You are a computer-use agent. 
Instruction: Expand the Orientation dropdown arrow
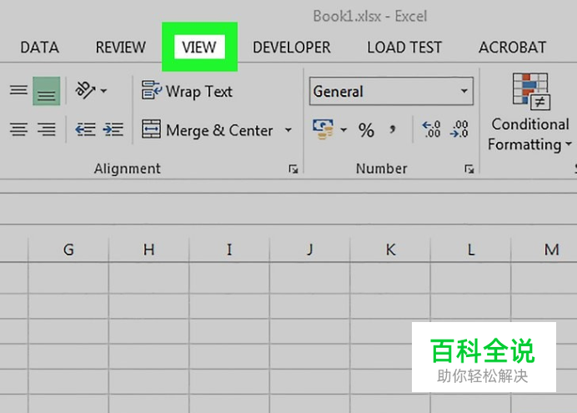pyautogui.click(x=104, y=91)
